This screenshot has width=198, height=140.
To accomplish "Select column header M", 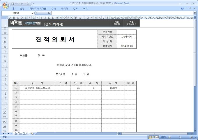I will click(x=57, y=18).
